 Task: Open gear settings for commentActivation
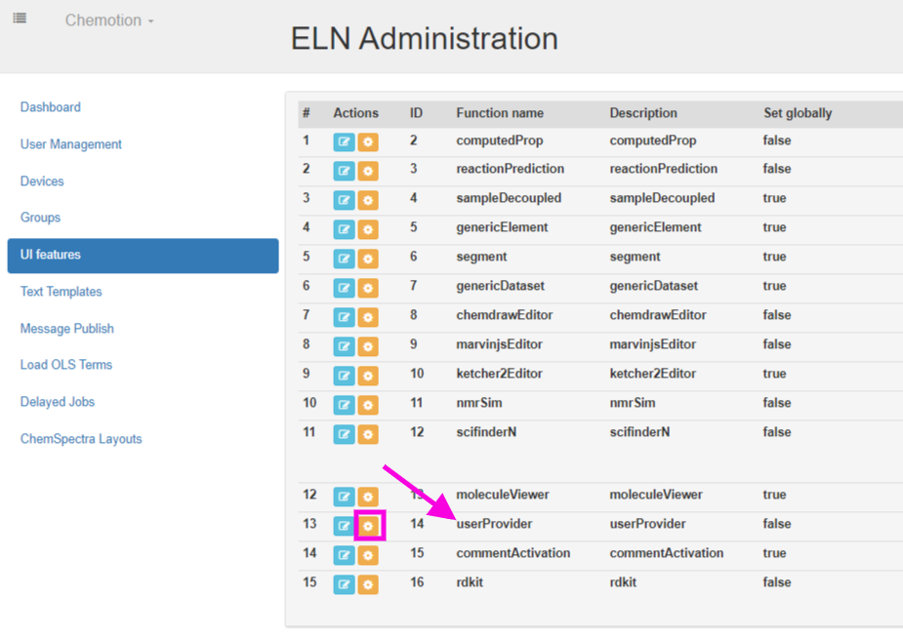point(370,554)
